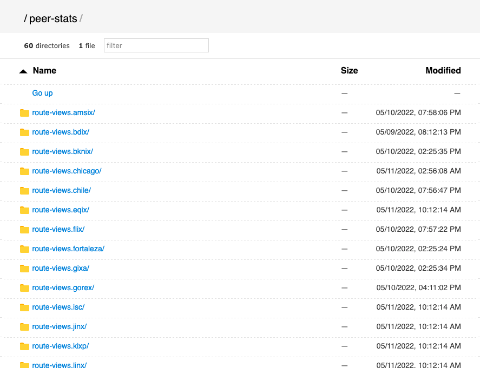This screenshot has width=480, height=368.
Task: Select timestamp 05/10/2022, 07:56:47 PM
Action: coord(418,190)
